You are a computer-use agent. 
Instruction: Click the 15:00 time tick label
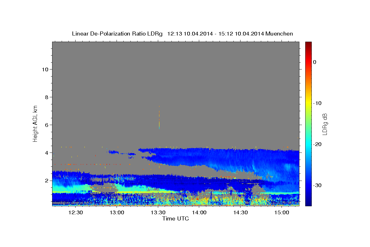(282, 213)
